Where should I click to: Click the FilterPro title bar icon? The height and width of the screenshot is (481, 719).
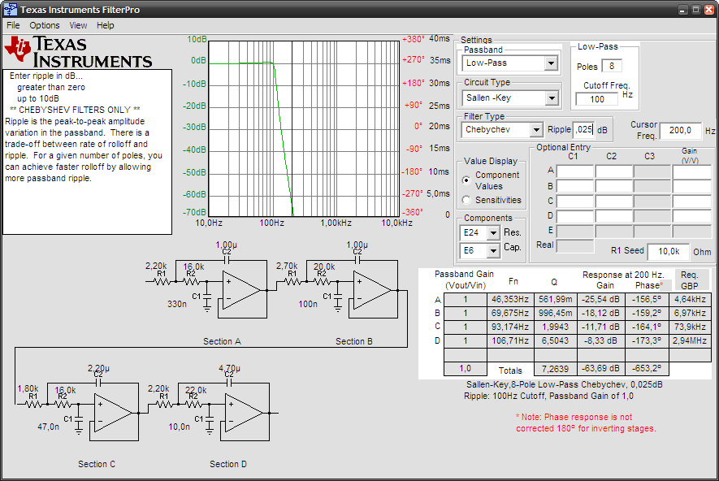(11, 9)
